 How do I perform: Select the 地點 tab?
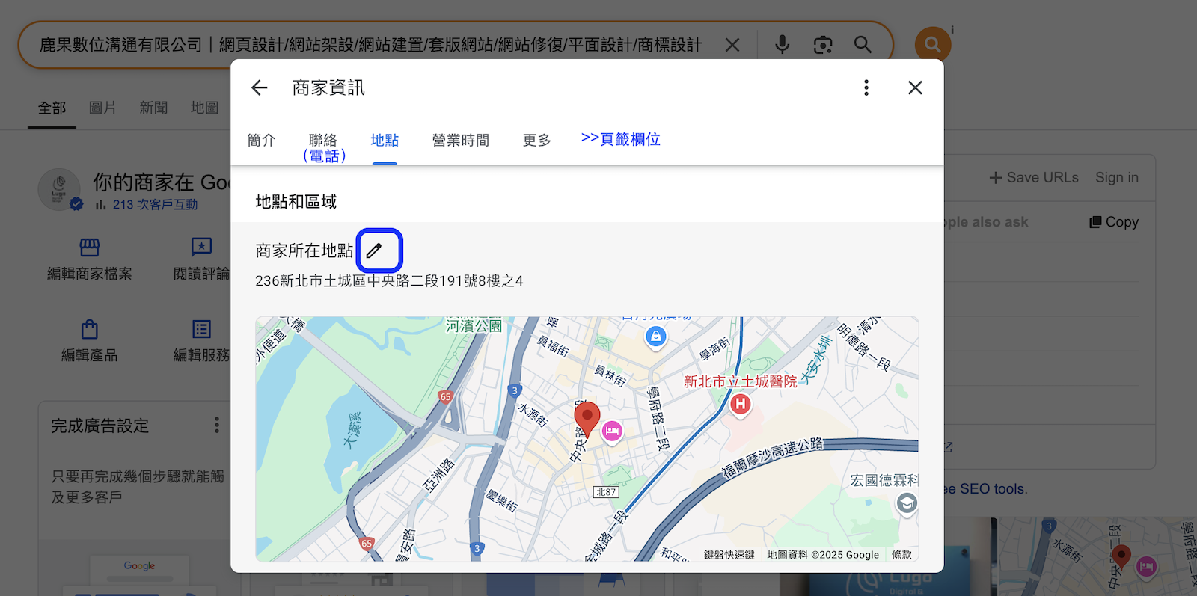coord(385,140)
